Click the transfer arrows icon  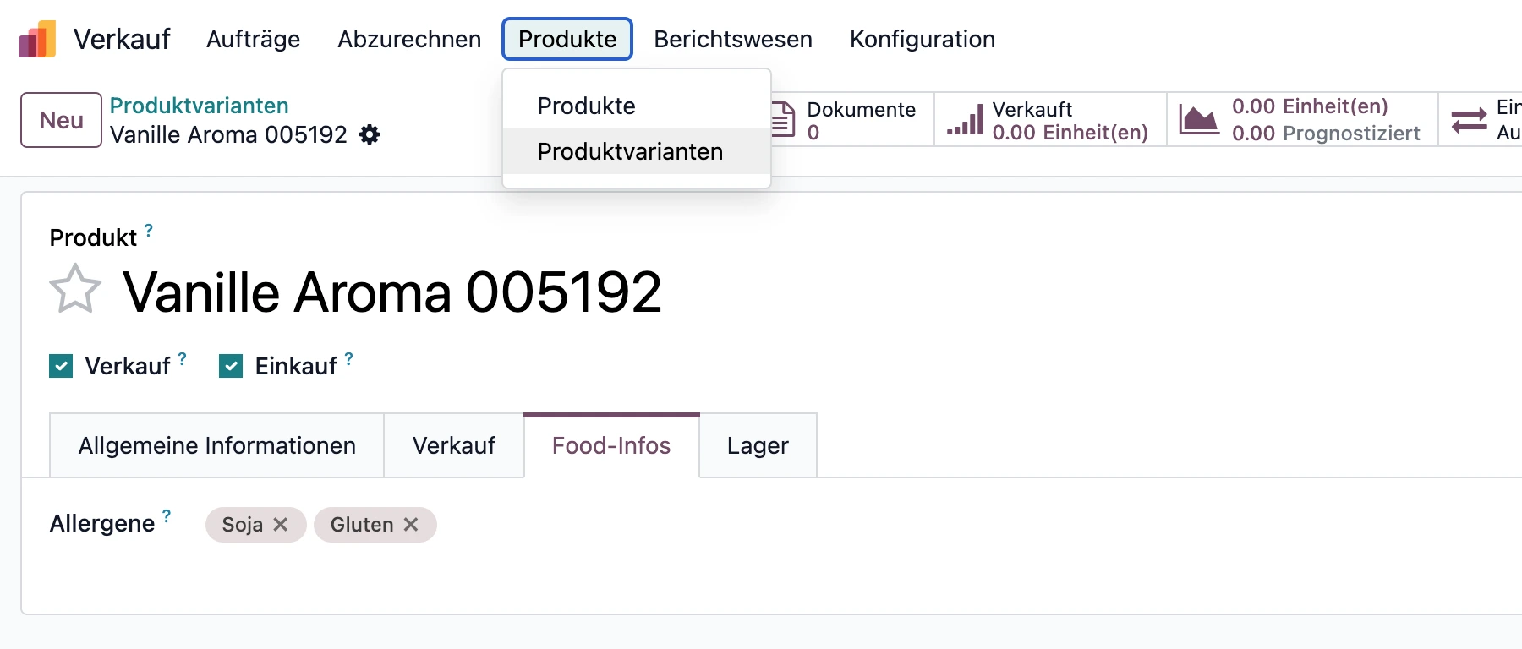[1469, 120]
